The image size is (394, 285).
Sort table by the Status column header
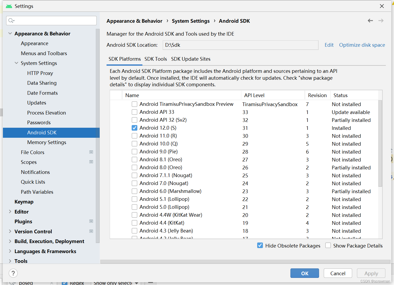click(x=354, y=95)
